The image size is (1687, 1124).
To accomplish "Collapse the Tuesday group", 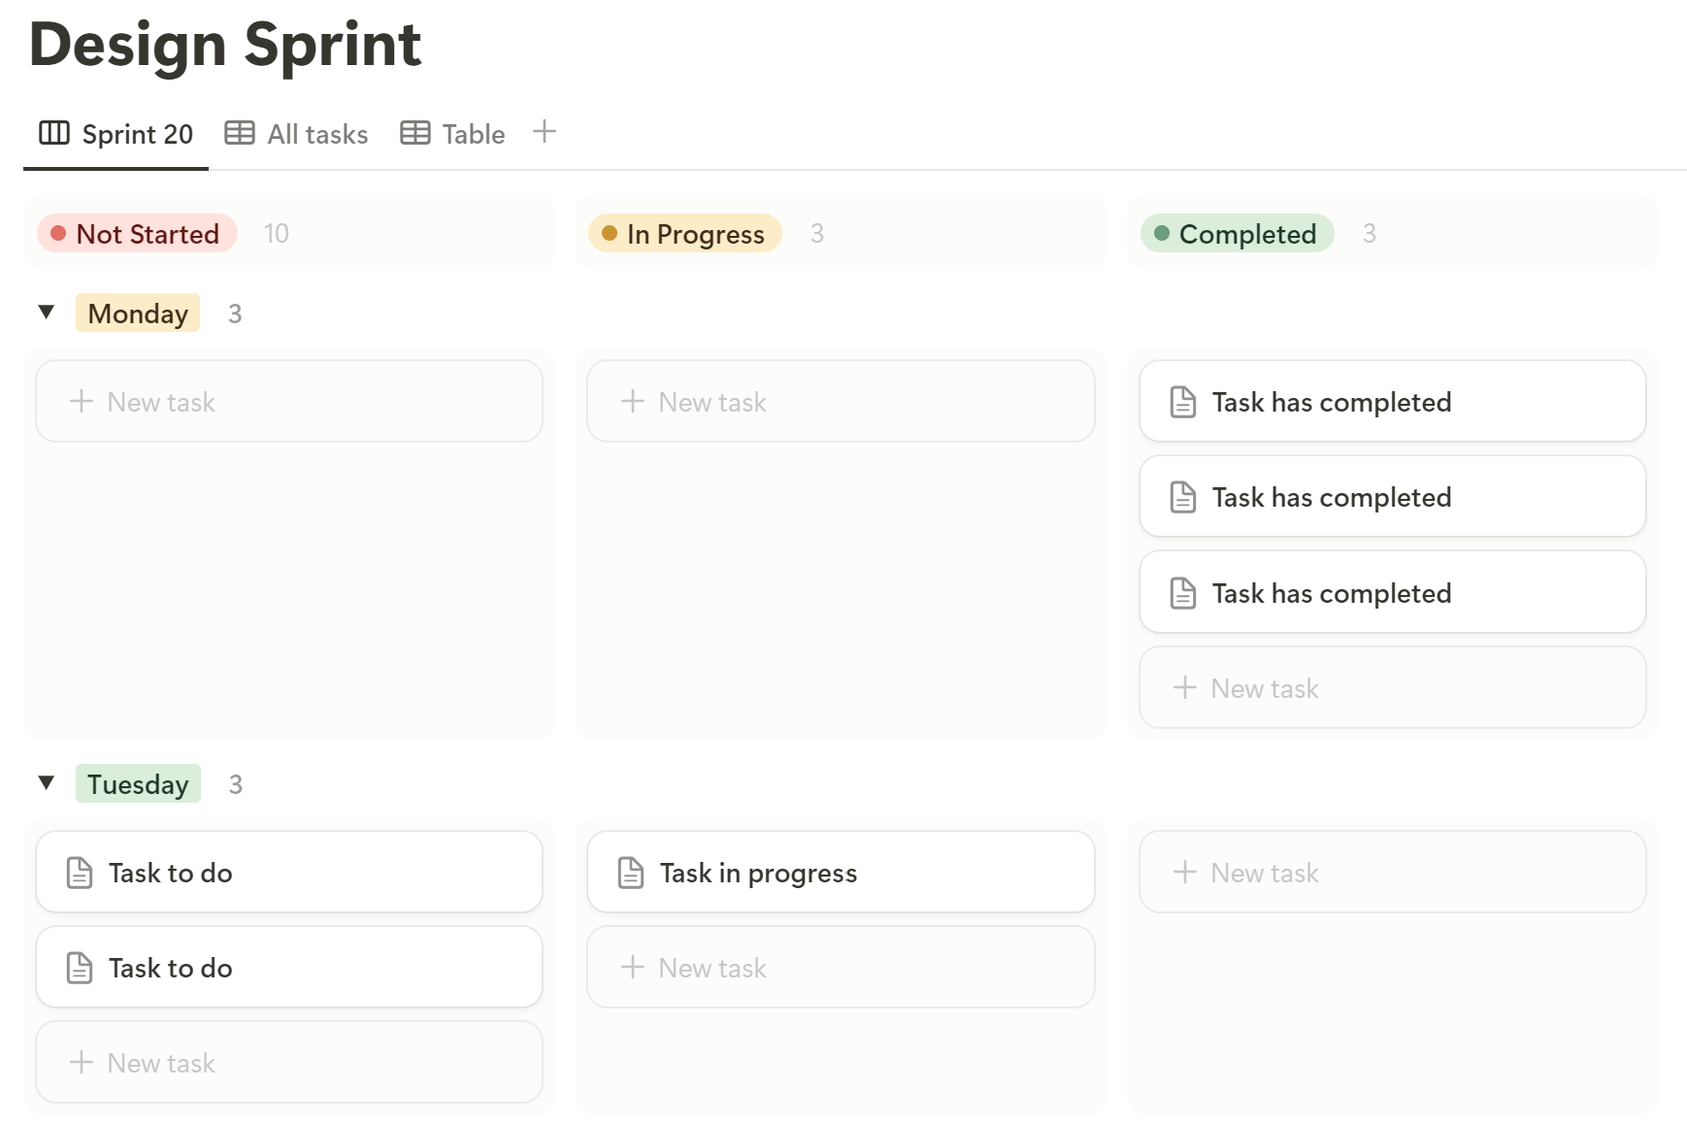I will click(46, 783).
